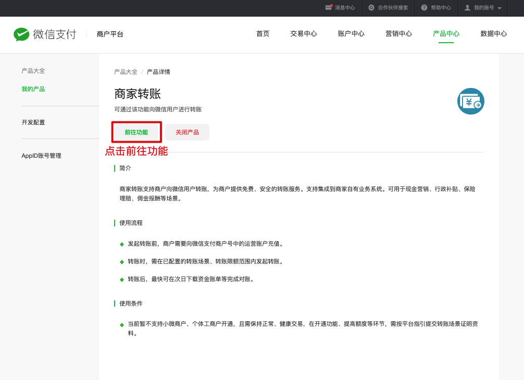Click the 商户平台 header label

[x=110, y=34]
